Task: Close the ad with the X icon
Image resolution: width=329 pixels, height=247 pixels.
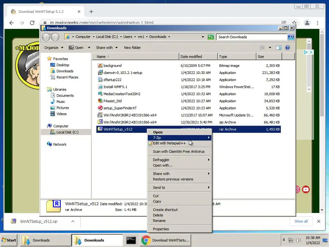Action: pos(311,52)
